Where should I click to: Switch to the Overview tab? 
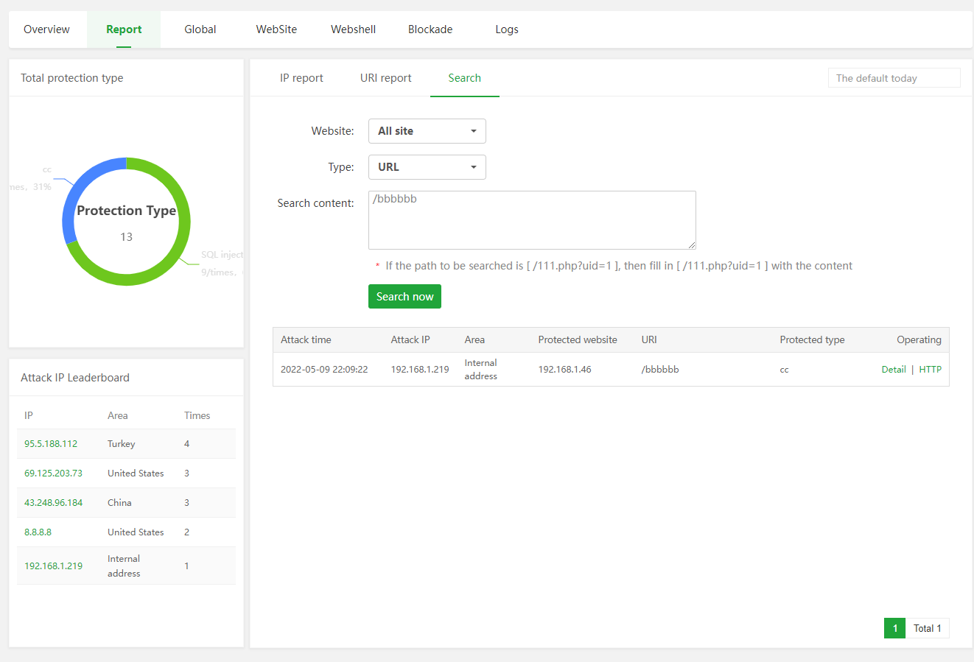46,29
